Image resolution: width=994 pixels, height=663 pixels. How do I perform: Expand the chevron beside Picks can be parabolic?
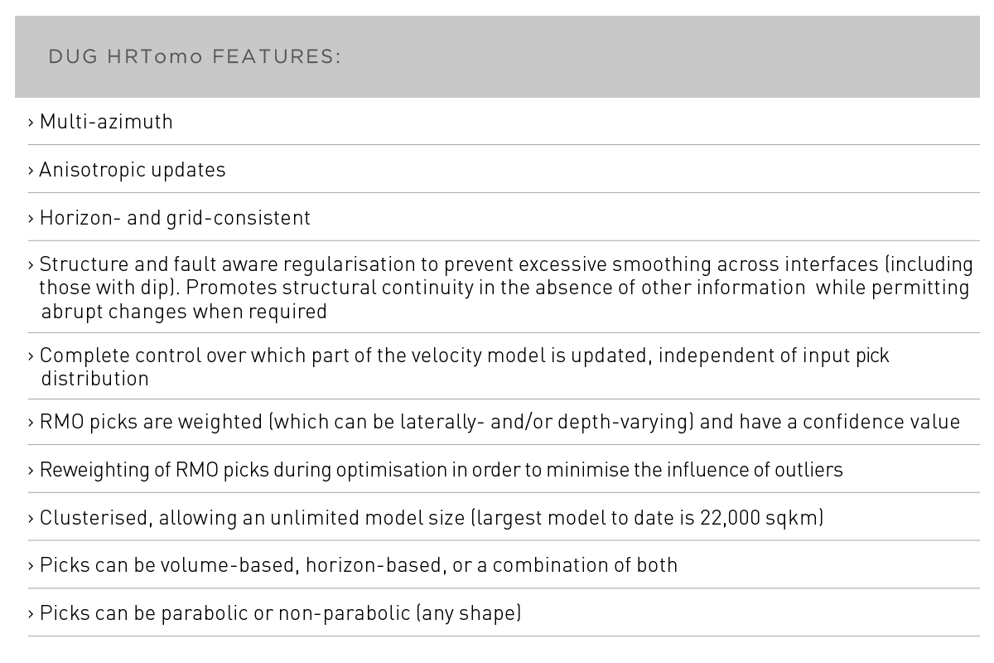point(31,614)
